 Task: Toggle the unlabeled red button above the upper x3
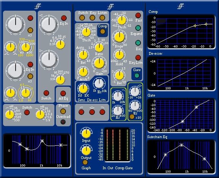point(30,18)
